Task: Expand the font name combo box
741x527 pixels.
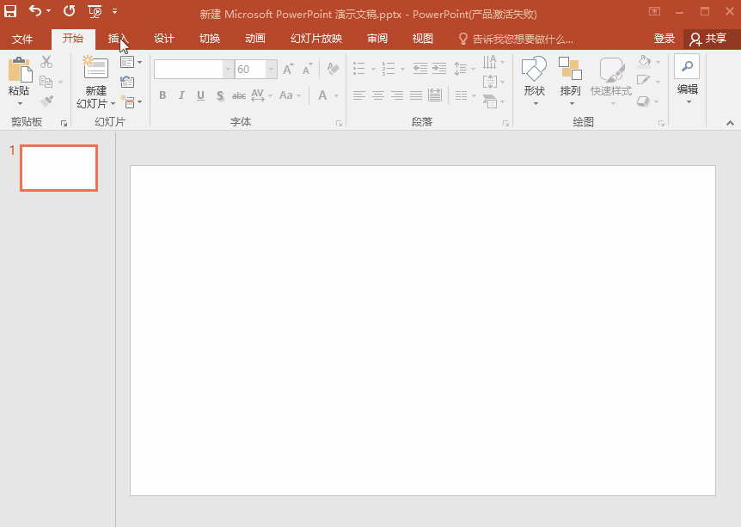Action: 228,70
